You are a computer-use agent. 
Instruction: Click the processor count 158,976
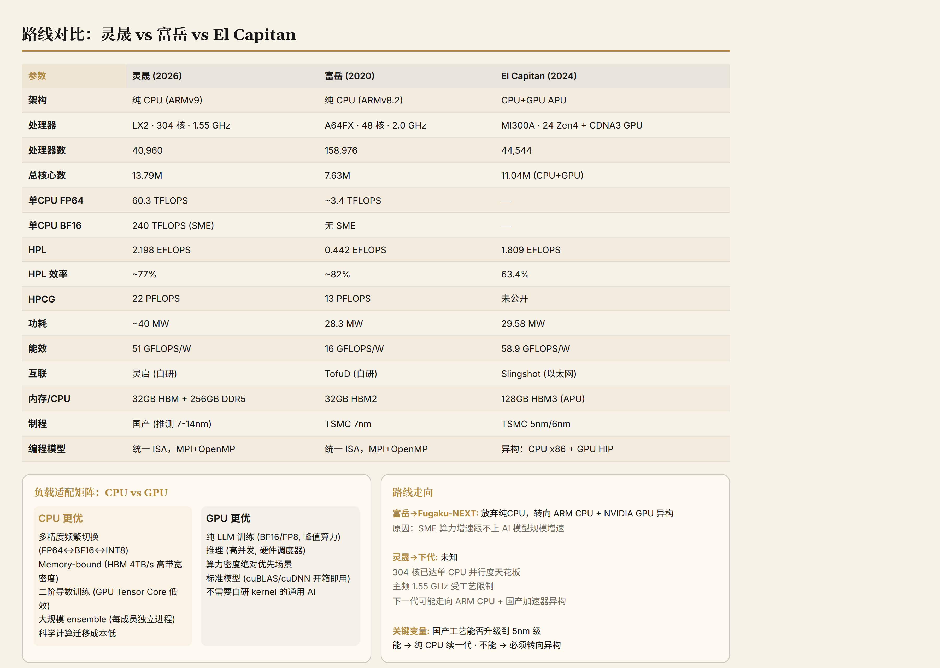341,150
